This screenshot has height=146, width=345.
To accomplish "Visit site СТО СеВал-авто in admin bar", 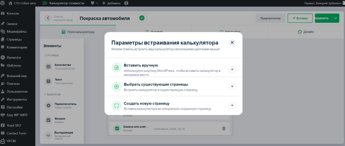I will point(23,3).
